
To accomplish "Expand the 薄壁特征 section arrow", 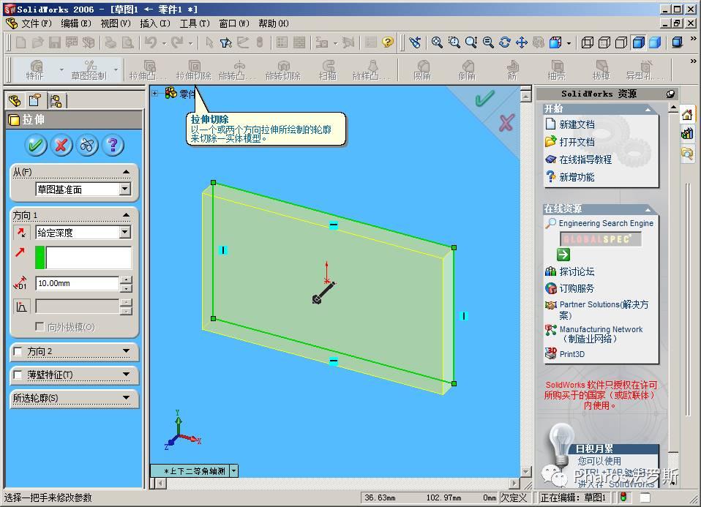I will tap(127, 375).
